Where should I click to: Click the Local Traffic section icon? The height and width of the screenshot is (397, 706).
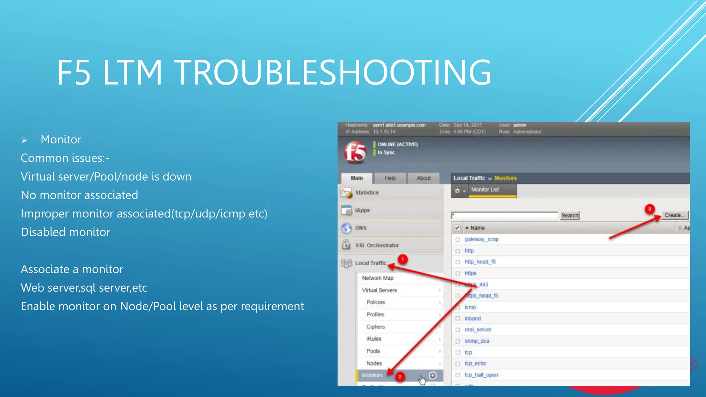pyautogui.click(x=346, y=263)
